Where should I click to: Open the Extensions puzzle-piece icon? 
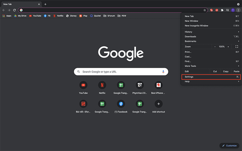coord(222,10)
